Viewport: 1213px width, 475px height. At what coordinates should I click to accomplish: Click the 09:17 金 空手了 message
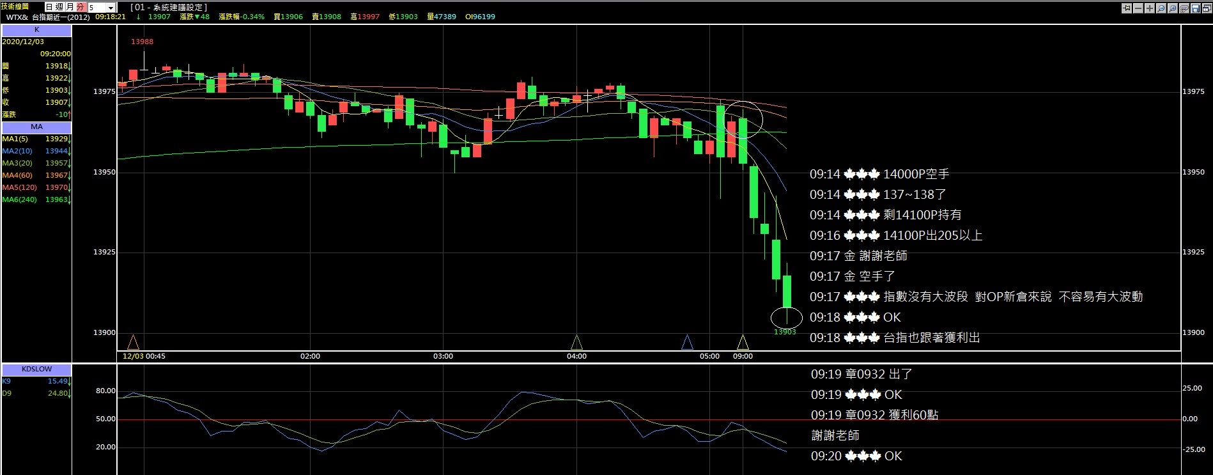(852, 276)
